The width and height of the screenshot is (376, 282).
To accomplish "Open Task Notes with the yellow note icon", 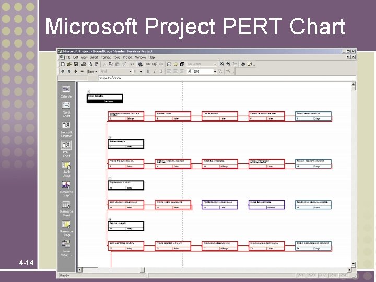I will tap(176, 64).
